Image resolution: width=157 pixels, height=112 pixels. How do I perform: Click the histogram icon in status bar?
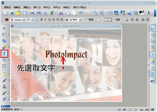pos(141,110)
